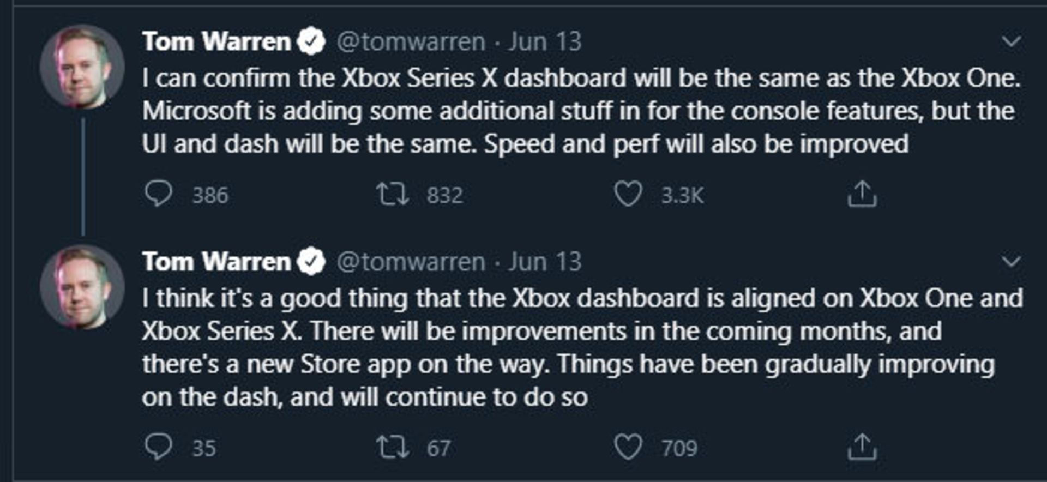Image resolution: width=1047 pixels, height=482 pixels.
Task: Click the verified badge in the first tweet
Action: click(311, 41)
